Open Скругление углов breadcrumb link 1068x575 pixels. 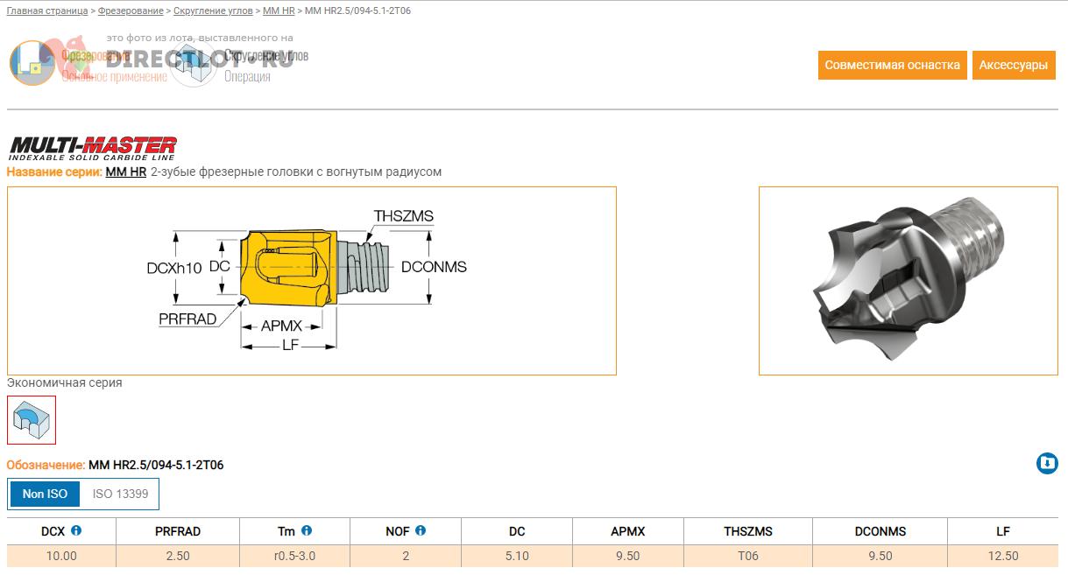[213, 11]
